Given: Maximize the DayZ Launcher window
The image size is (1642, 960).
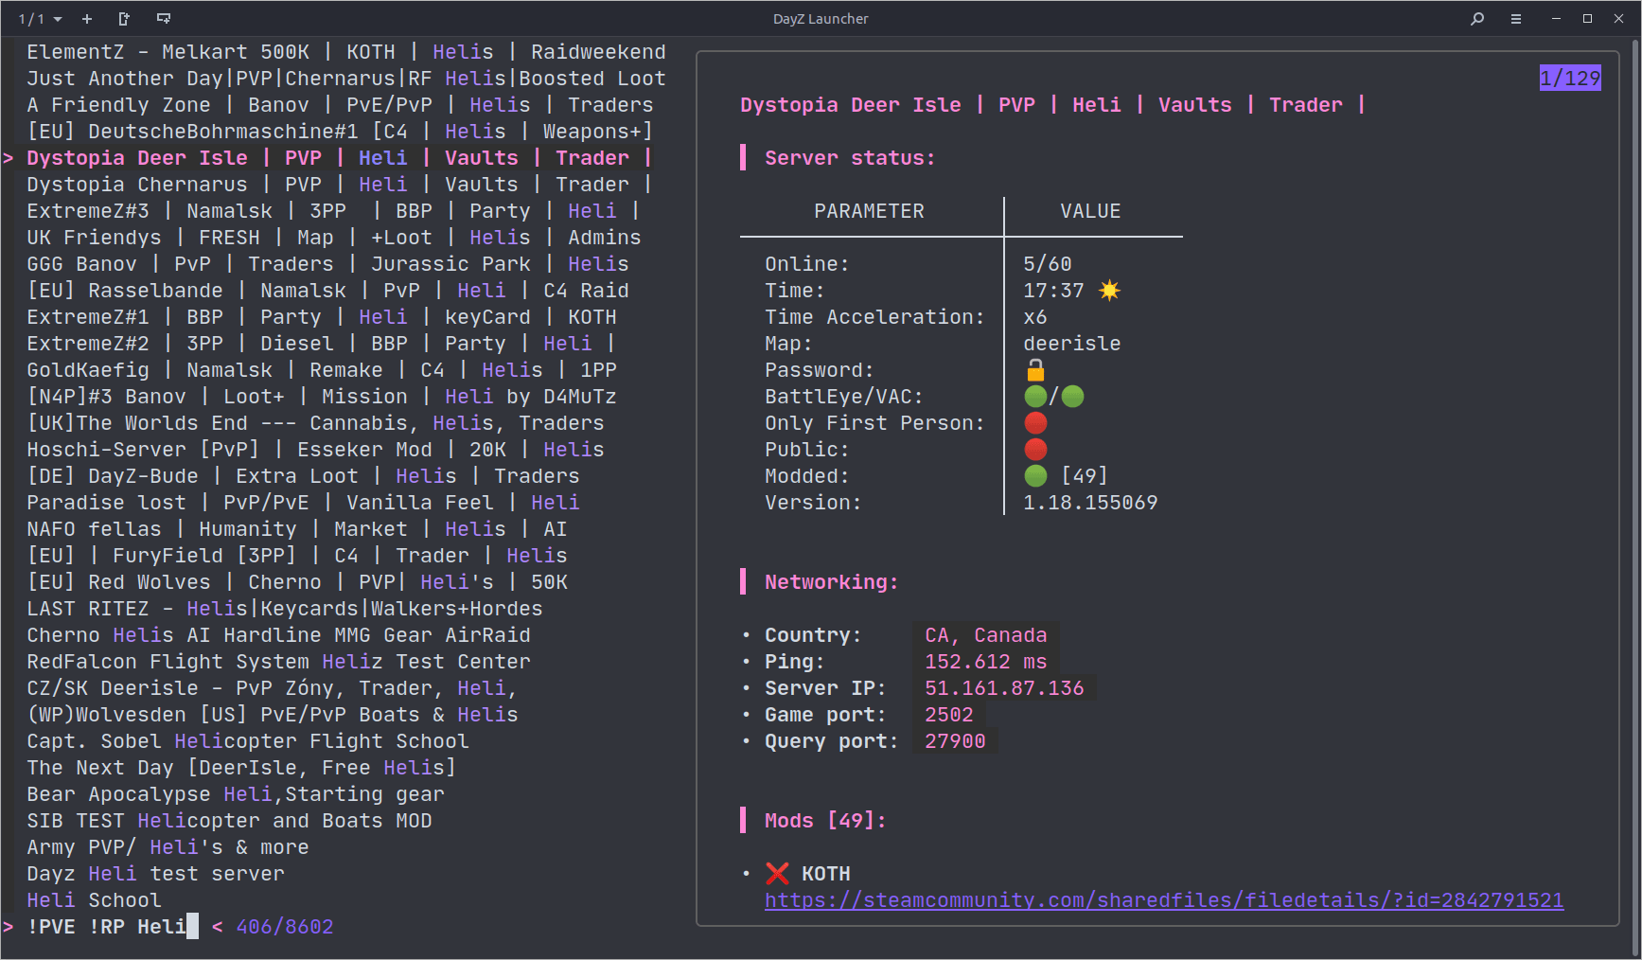Looking at the screenshot, I should [1587, 19].
